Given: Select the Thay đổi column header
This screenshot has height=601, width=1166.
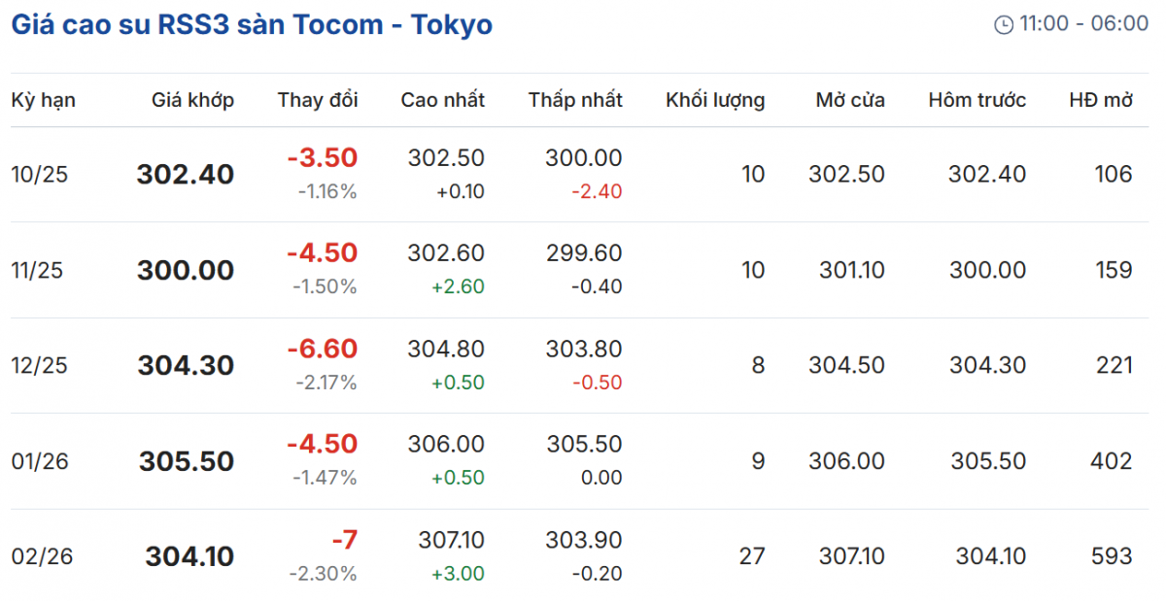Looking at the screenshot, I should [318, 100].
